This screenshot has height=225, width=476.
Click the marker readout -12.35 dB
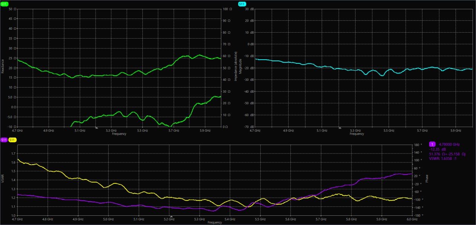[437, 149]
